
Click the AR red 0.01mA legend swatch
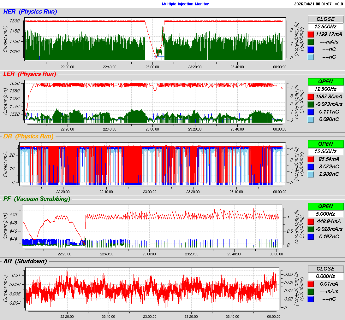coord(311,284)
